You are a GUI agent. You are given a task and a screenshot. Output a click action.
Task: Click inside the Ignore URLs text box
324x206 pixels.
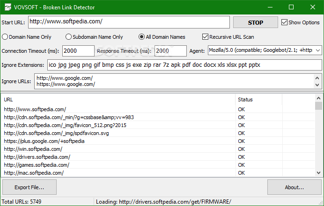click(x=174, y=81)
